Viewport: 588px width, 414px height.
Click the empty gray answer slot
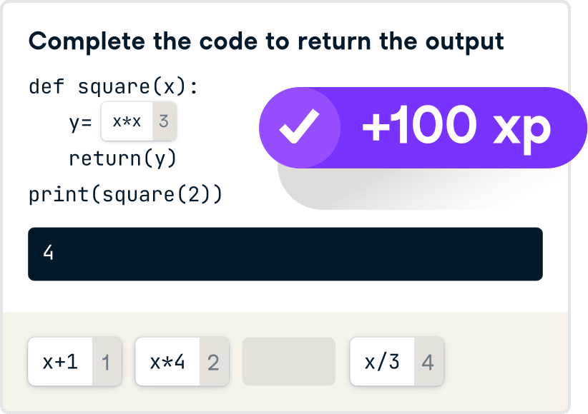tap(289, 362)
